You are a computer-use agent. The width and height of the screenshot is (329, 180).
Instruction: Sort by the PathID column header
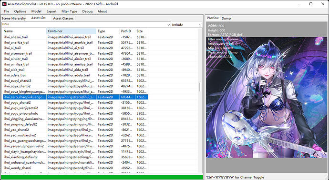127,31
